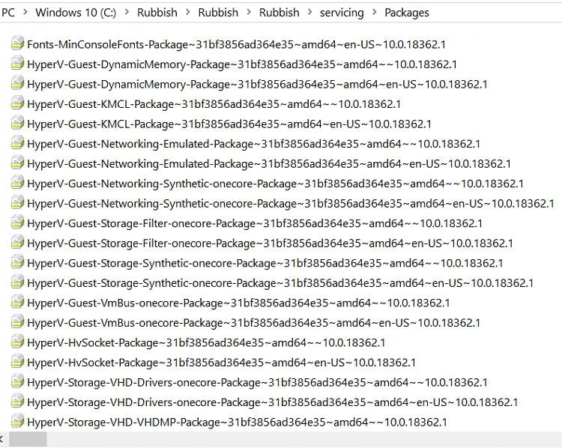Select HyperV-Guest-DynamicMemory-Package~...~amd64~en-US~10.0.18362.1 name

257,84
